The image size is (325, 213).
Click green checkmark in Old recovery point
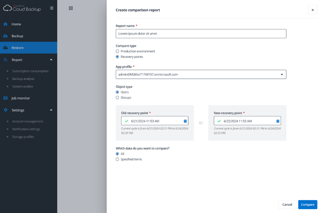(127, 121)
